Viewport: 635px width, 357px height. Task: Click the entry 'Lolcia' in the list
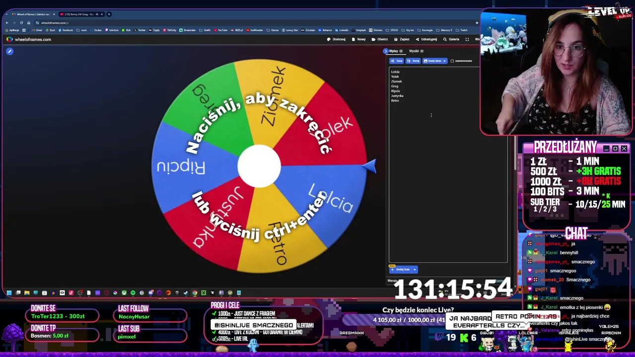(x=395, y=72)
